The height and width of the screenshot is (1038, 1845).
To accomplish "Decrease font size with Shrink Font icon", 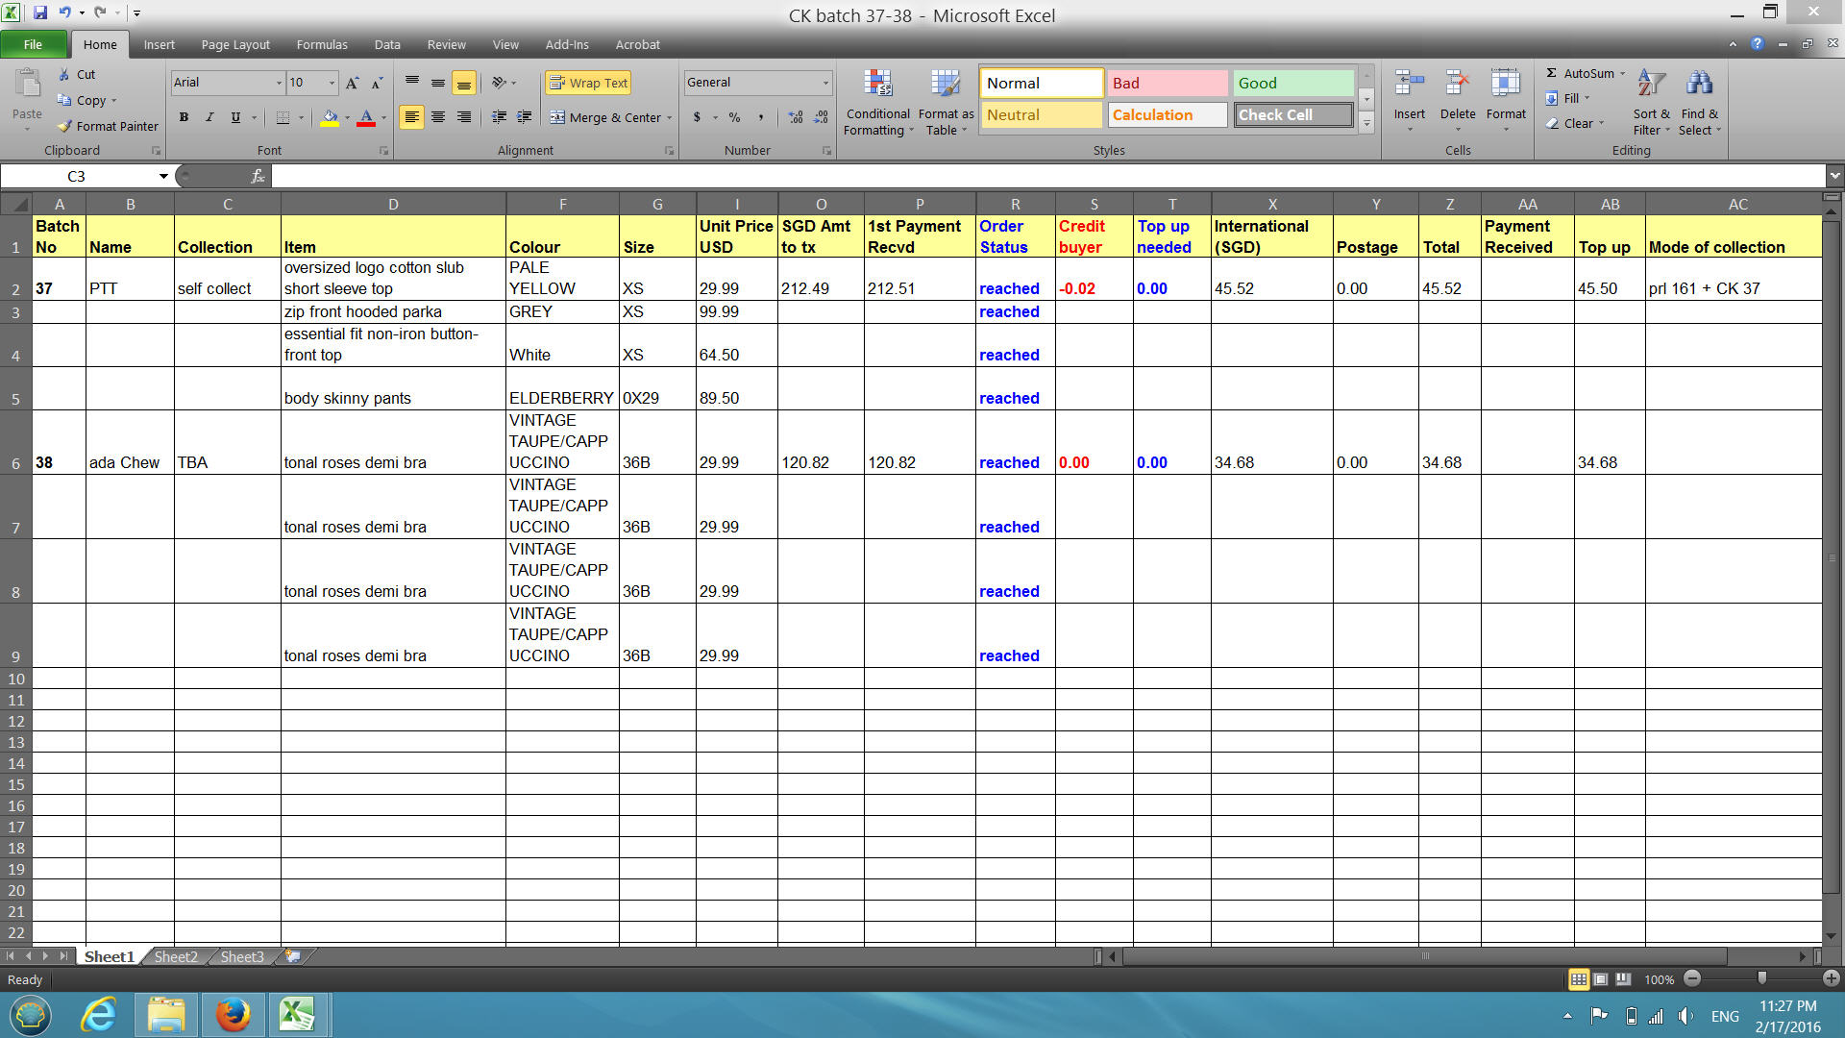I will 377,83.
